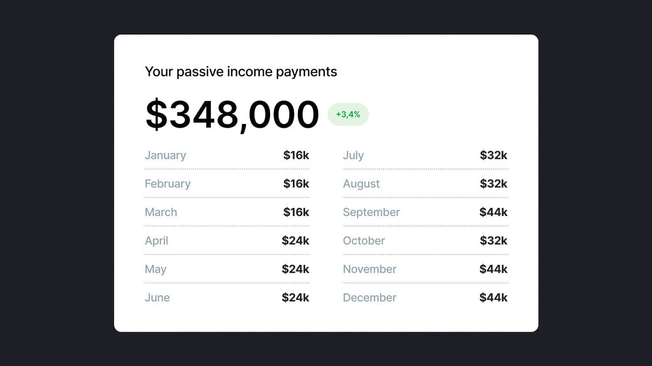Click the October month label
Screen dimensions: 652x366
tap(364, 241)
